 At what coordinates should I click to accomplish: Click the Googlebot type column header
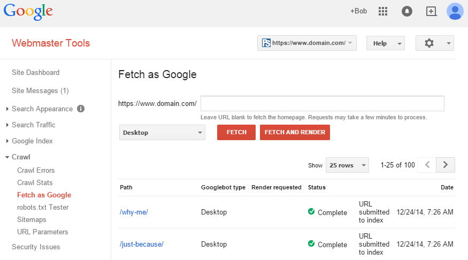tap(223, 187)
